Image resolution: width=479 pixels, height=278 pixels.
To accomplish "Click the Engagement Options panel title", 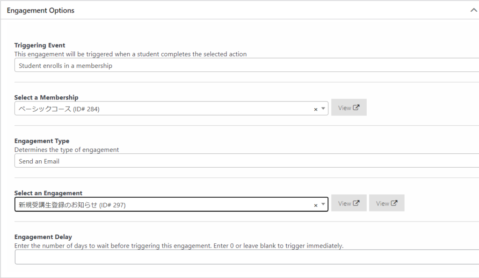I will click(41, 10).
